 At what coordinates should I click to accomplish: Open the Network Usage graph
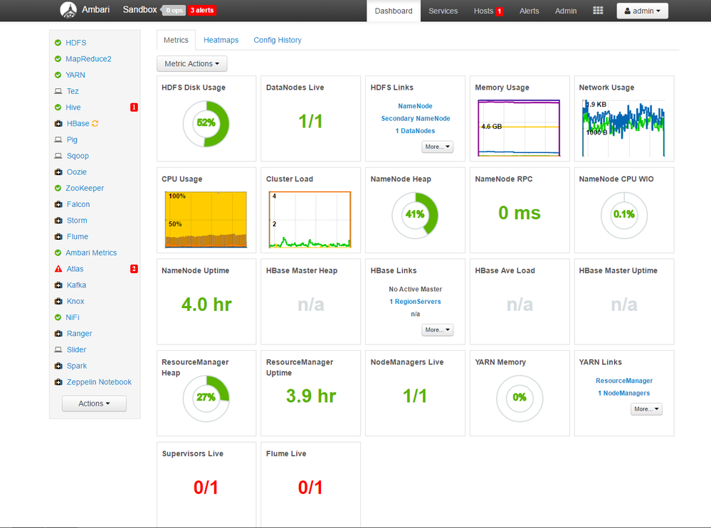(x=624, y=128)
